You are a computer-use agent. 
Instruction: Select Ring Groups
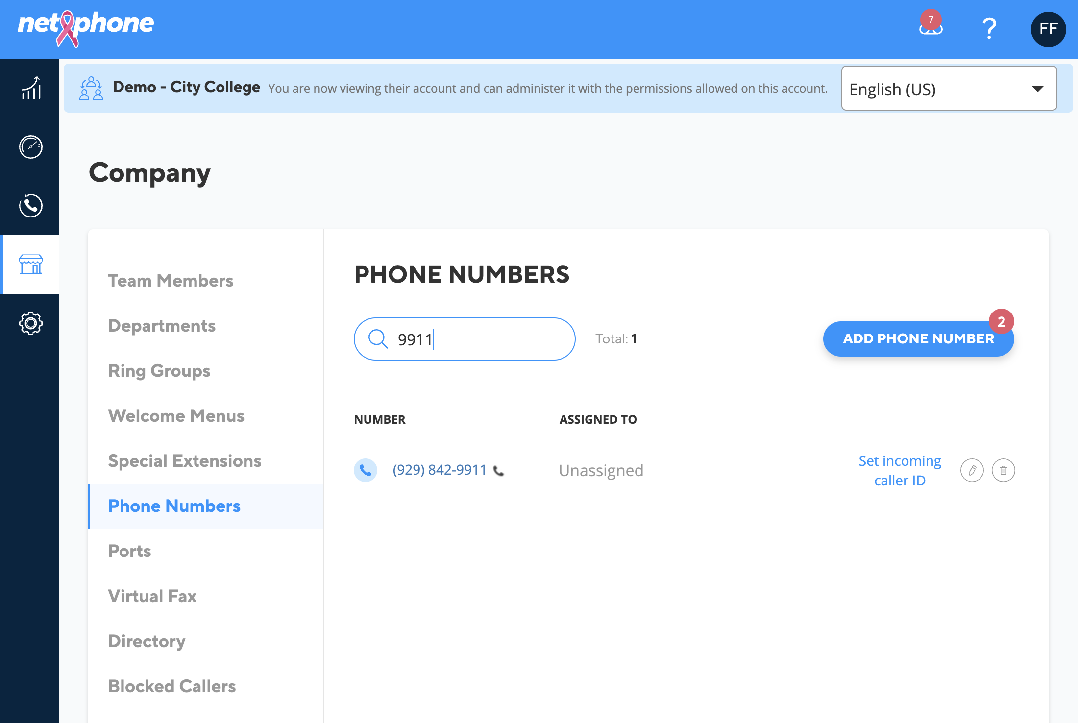coord(159,371)
